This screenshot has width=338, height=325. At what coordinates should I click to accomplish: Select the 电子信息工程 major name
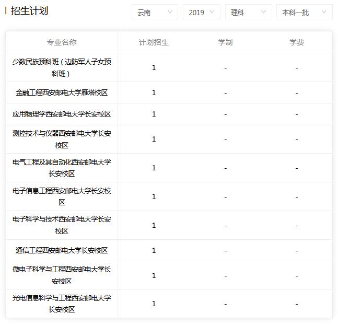[62, 196]
